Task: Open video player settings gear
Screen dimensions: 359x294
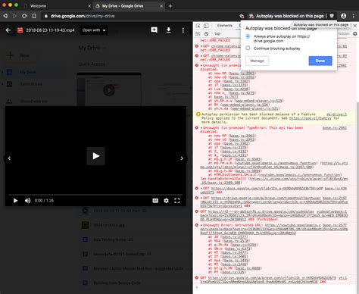Action: pos(166,201)
